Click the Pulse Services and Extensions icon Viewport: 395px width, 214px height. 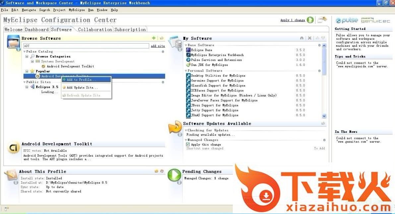coord(188,60)
